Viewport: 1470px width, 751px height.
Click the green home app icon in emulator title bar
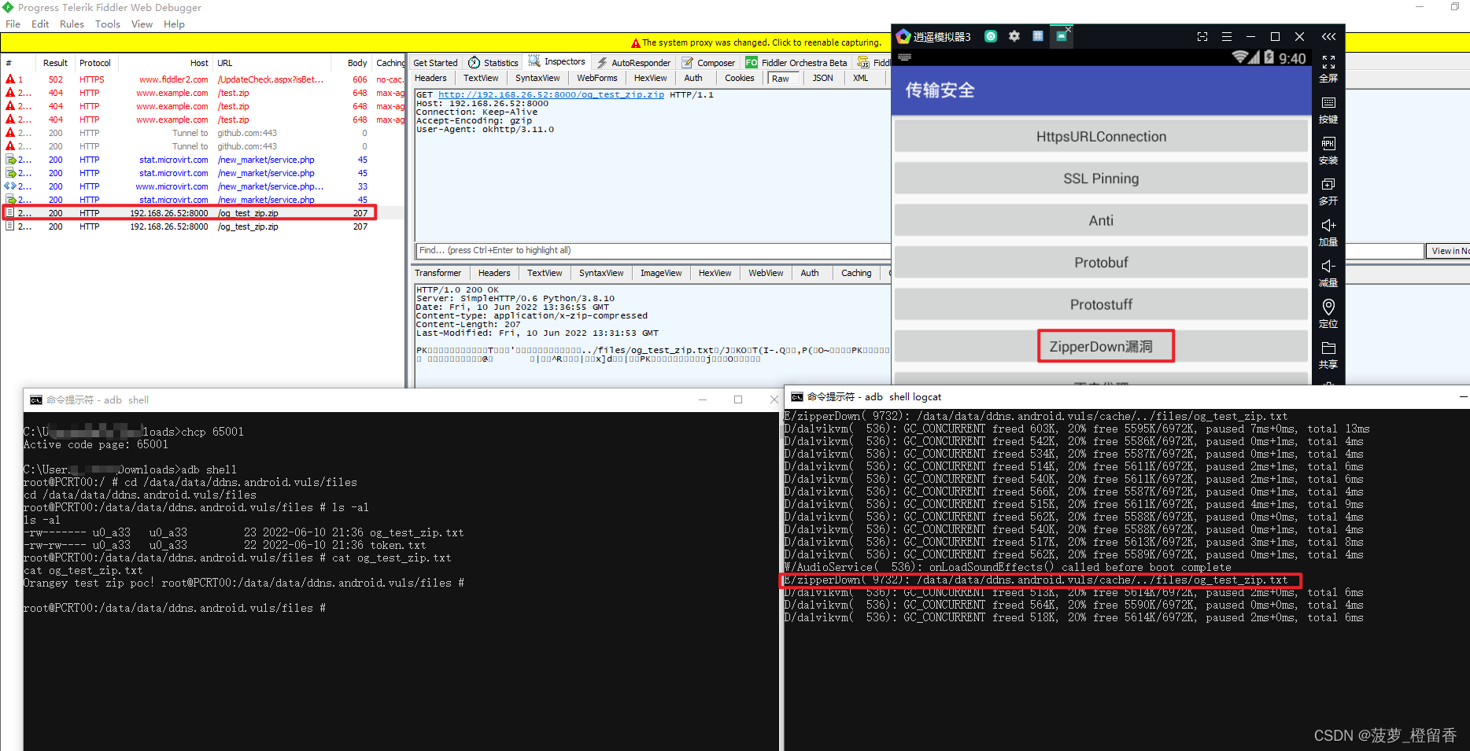coord(991,36)
